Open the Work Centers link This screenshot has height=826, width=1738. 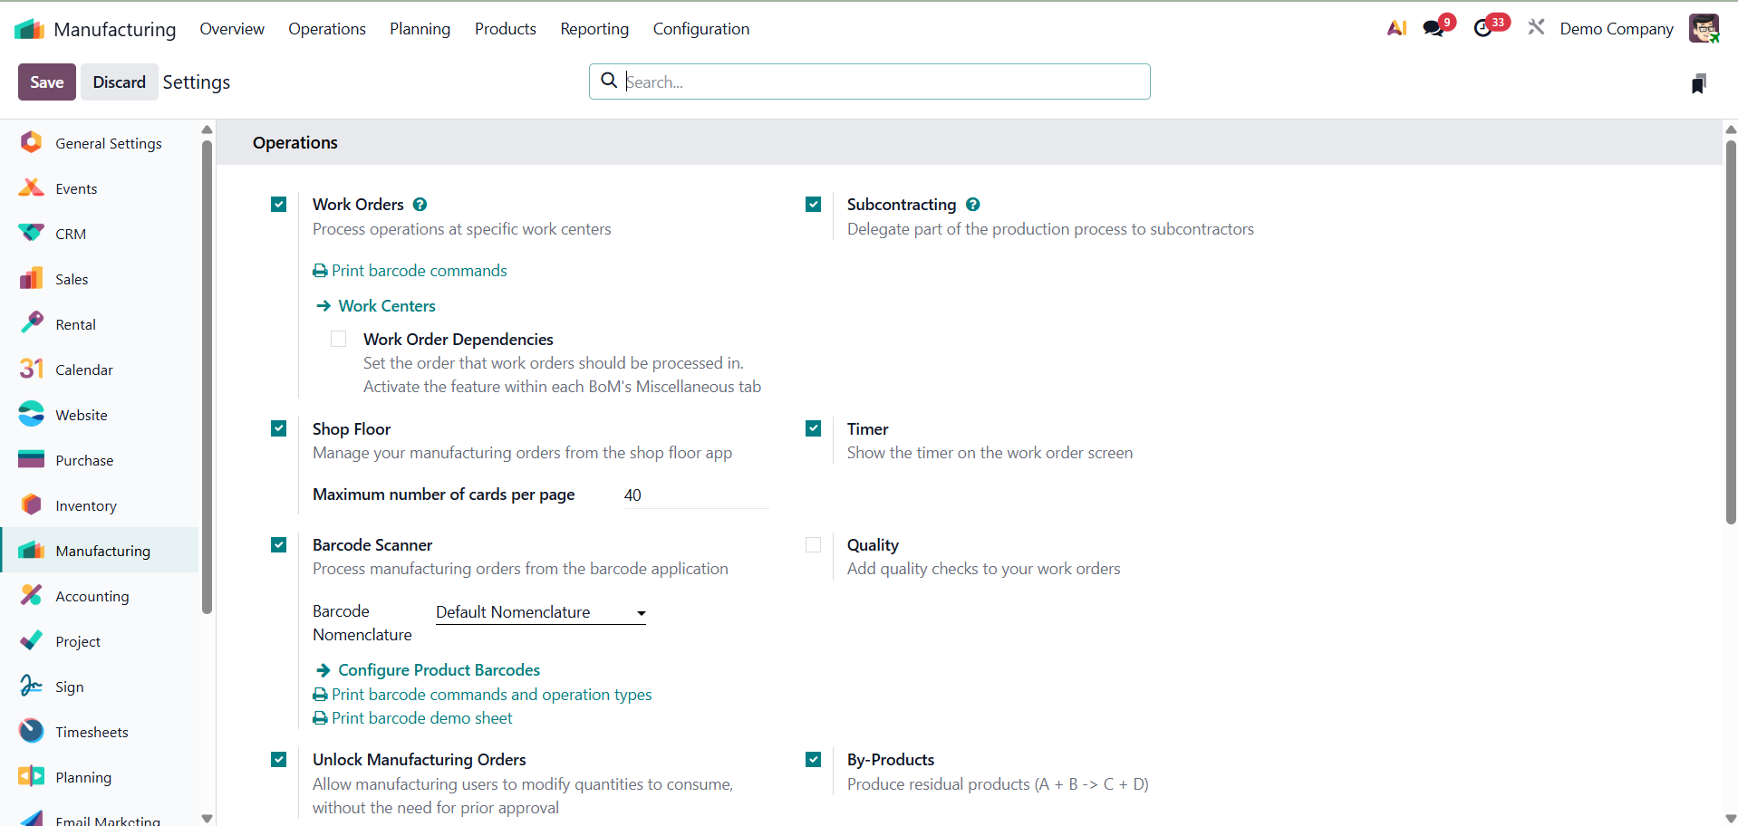(x=387, y=306)
